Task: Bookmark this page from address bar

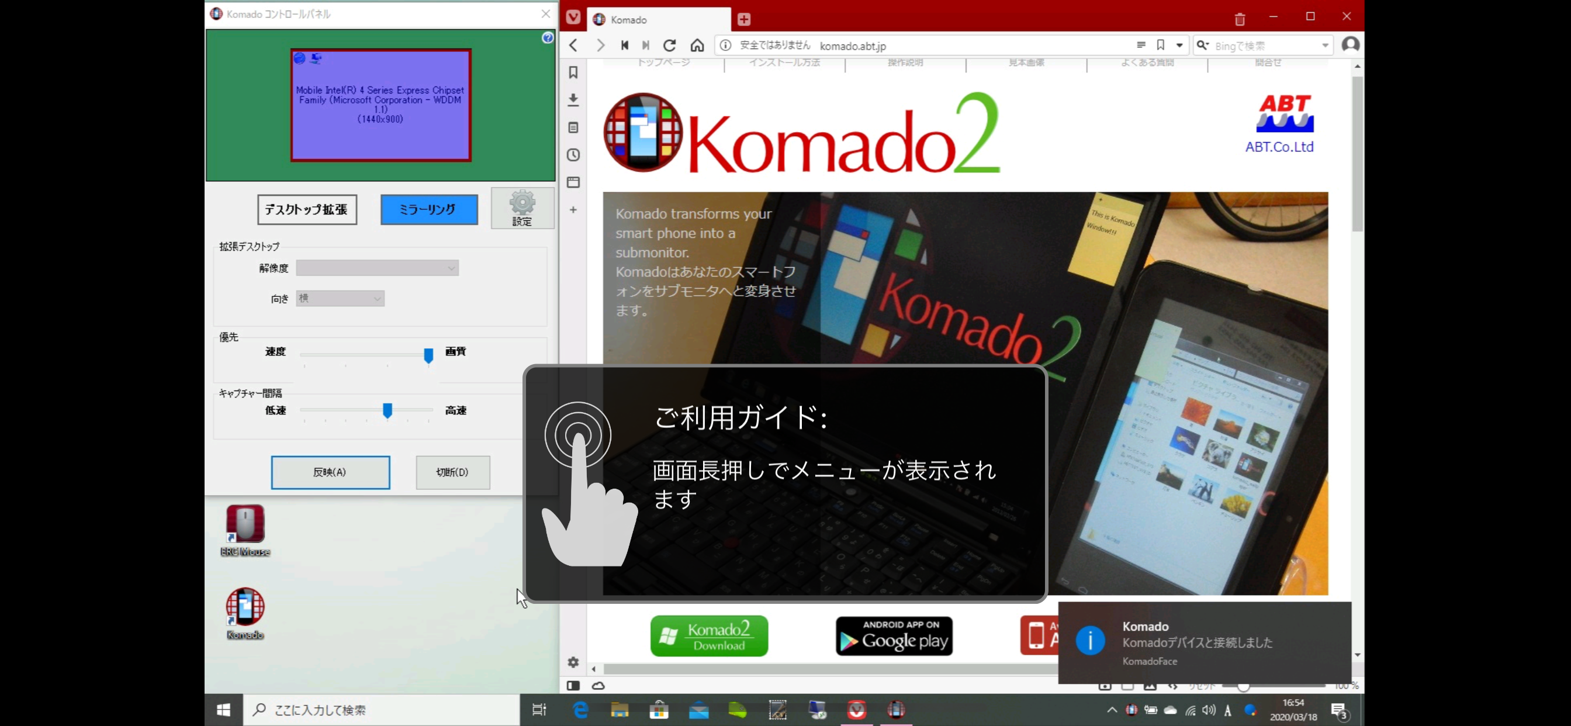Action: (x=1161, y=45)
